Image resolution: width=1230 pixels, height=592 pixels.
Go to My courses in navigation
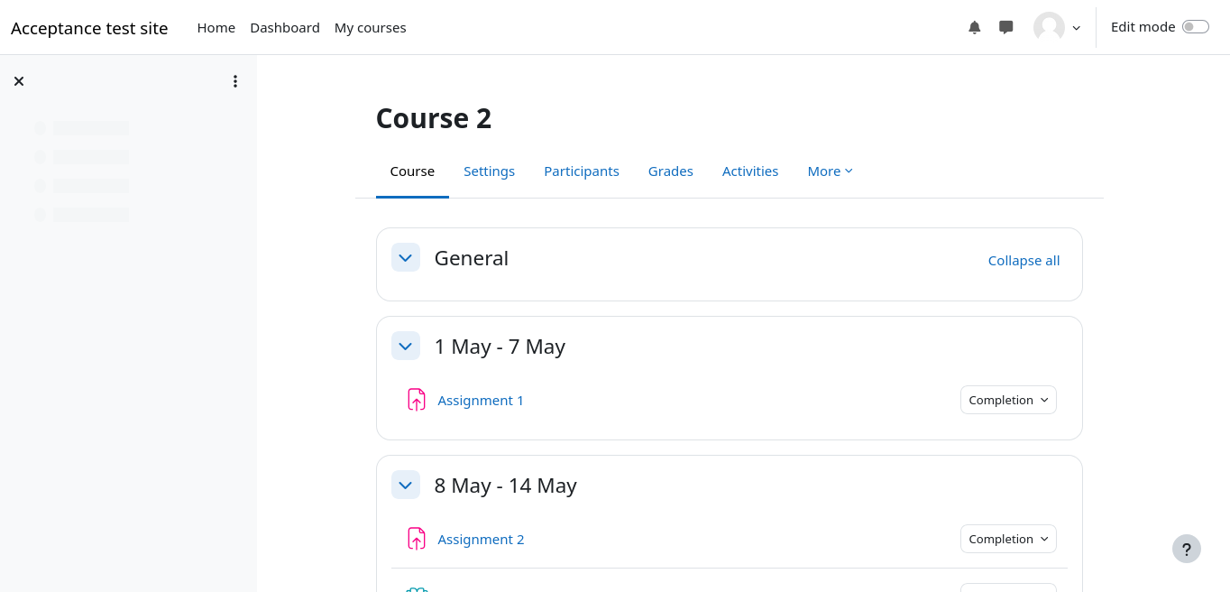370,28
